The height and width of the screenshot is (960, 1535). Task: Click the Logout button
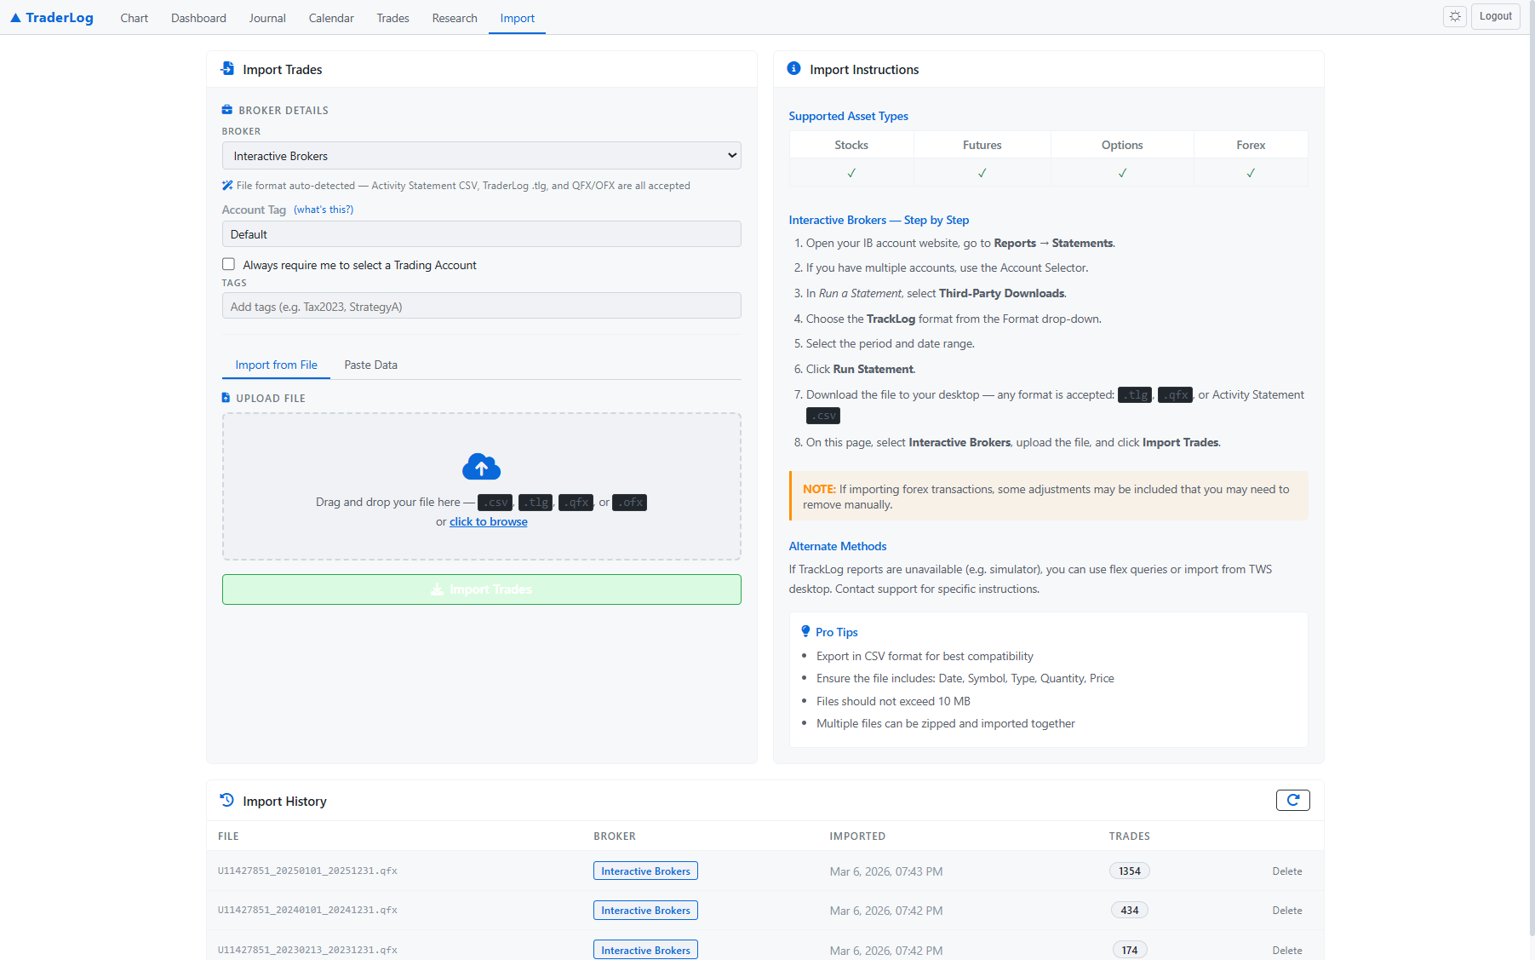click(1495, 16)
